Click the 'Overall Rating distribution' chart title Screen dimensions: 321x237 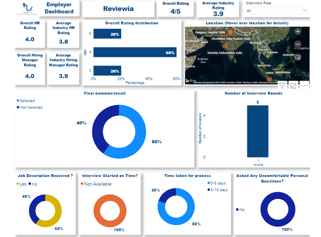point(132,23)
